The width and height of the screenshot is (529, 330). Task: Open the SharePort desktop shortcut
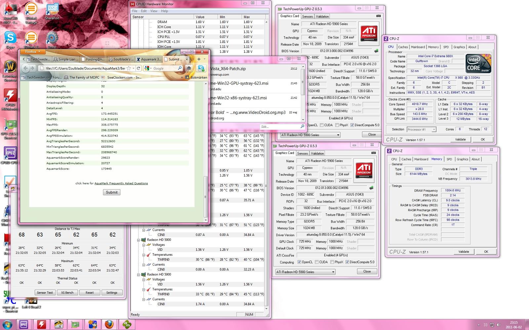coord(52,12)
